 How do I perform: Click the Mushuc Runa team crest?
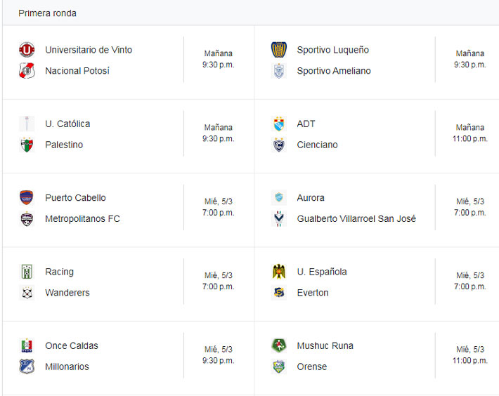point(279,345)
